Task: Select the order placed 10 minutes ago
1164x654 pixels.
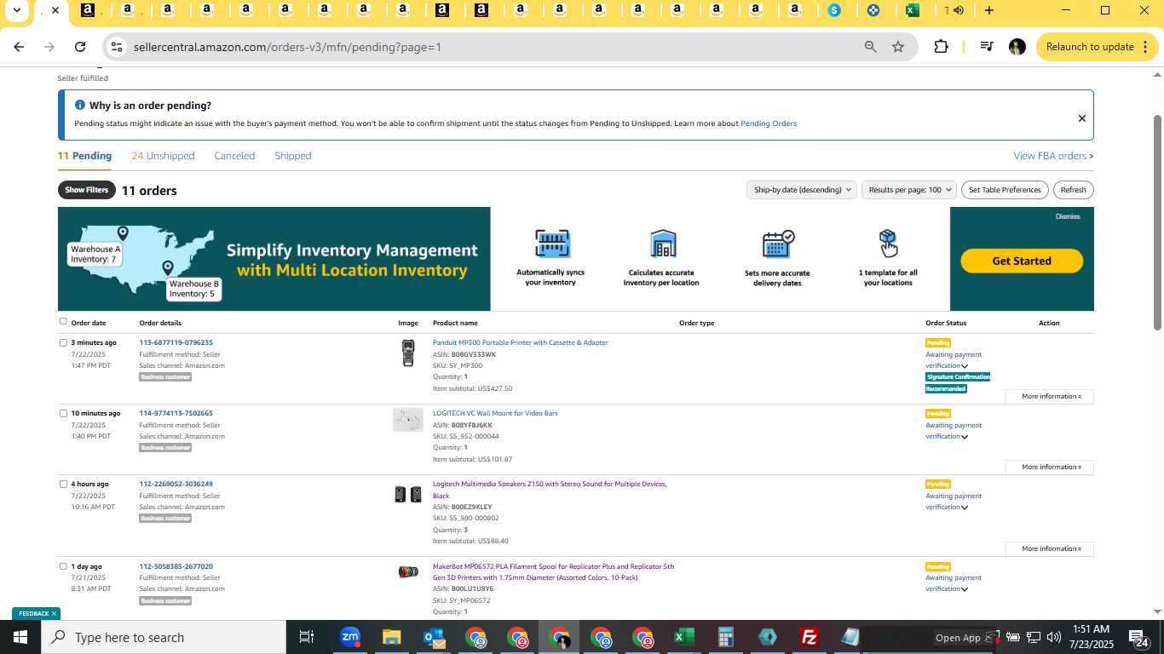Action: pyautogui.click(x=63, y=413)
